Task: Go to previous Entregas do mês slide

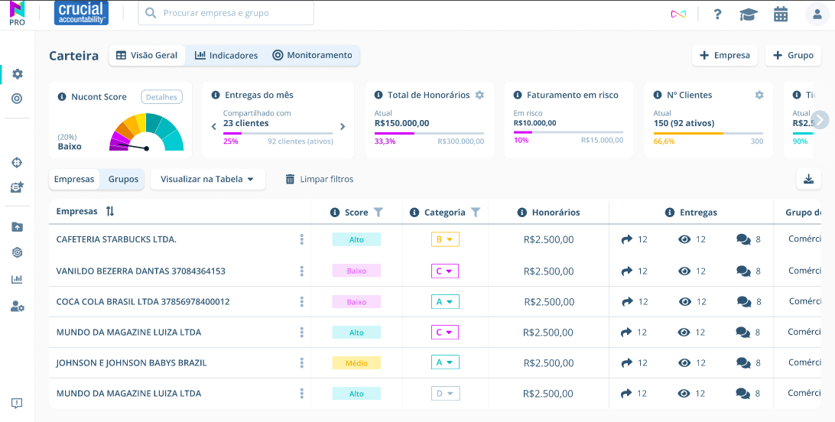Action: click(213, 127)
